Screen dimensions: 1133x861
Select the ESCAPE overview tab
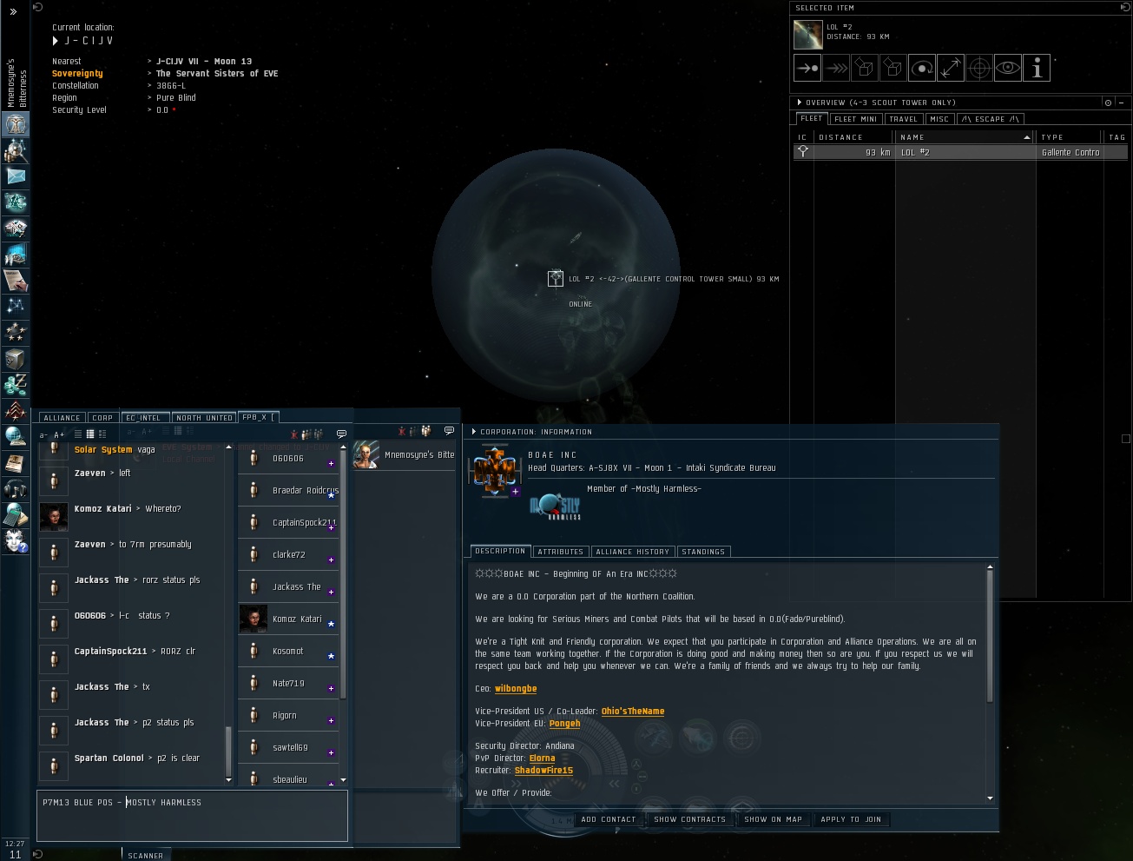[x=990, y=119]
